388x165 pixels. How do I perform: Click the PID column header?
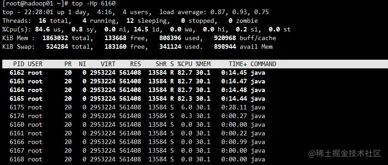pos(19,64)
